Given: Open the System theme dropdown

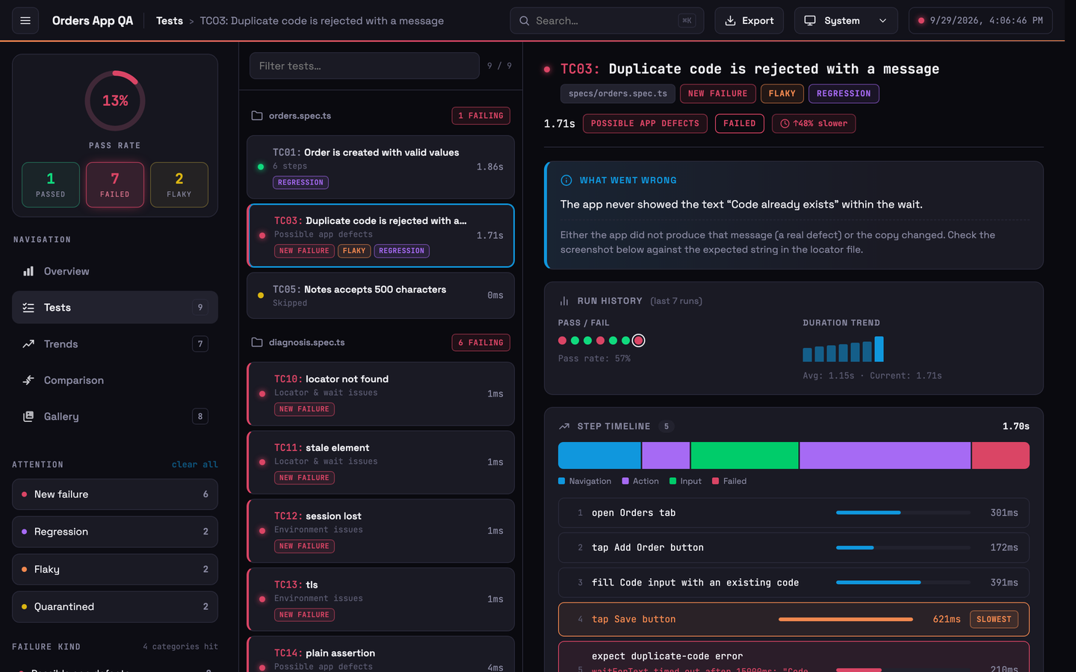Looking at the screenshot, I should [846, 21].
